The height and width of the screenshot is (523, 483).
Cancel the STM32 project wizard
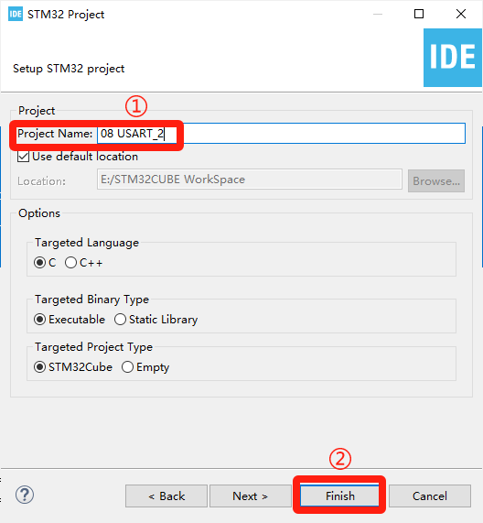(x=430, y=496)
